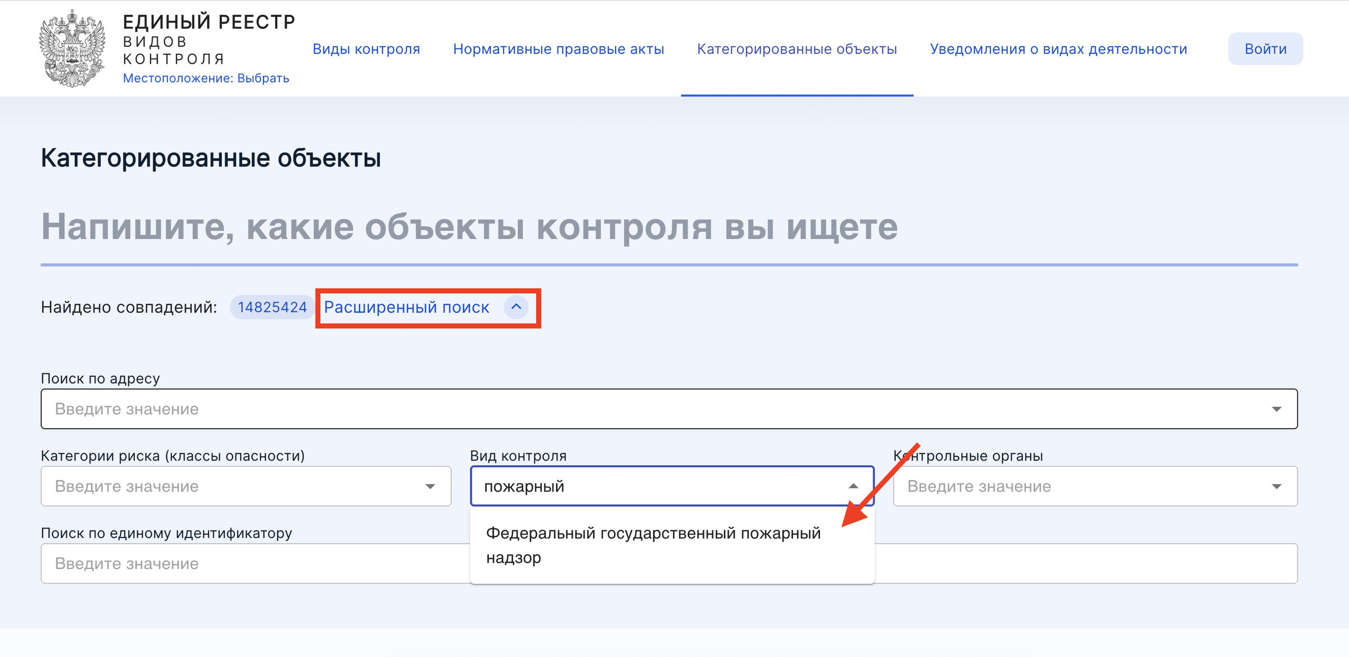Click ЕДИНЫЙ РЕЕСТР ВИДОВ КОНТРОЛЯ site title
This screenshot has height=657, width=1349.
(209, 40)
